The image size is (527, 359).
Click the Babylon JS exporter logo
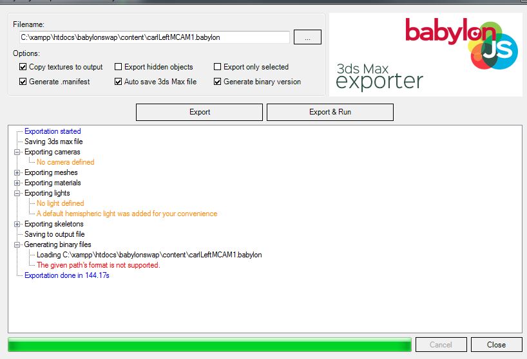point(425,55)
